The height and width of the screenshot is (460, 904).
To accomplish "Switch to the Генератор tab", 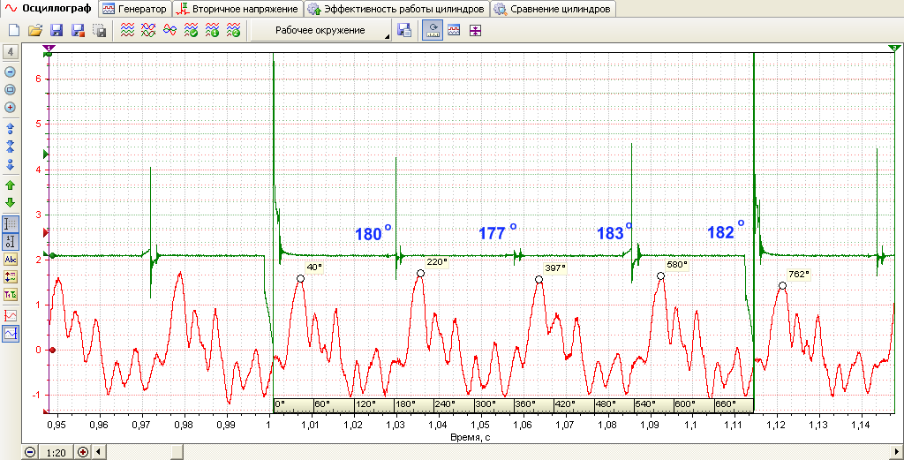I will pos(135,9).
